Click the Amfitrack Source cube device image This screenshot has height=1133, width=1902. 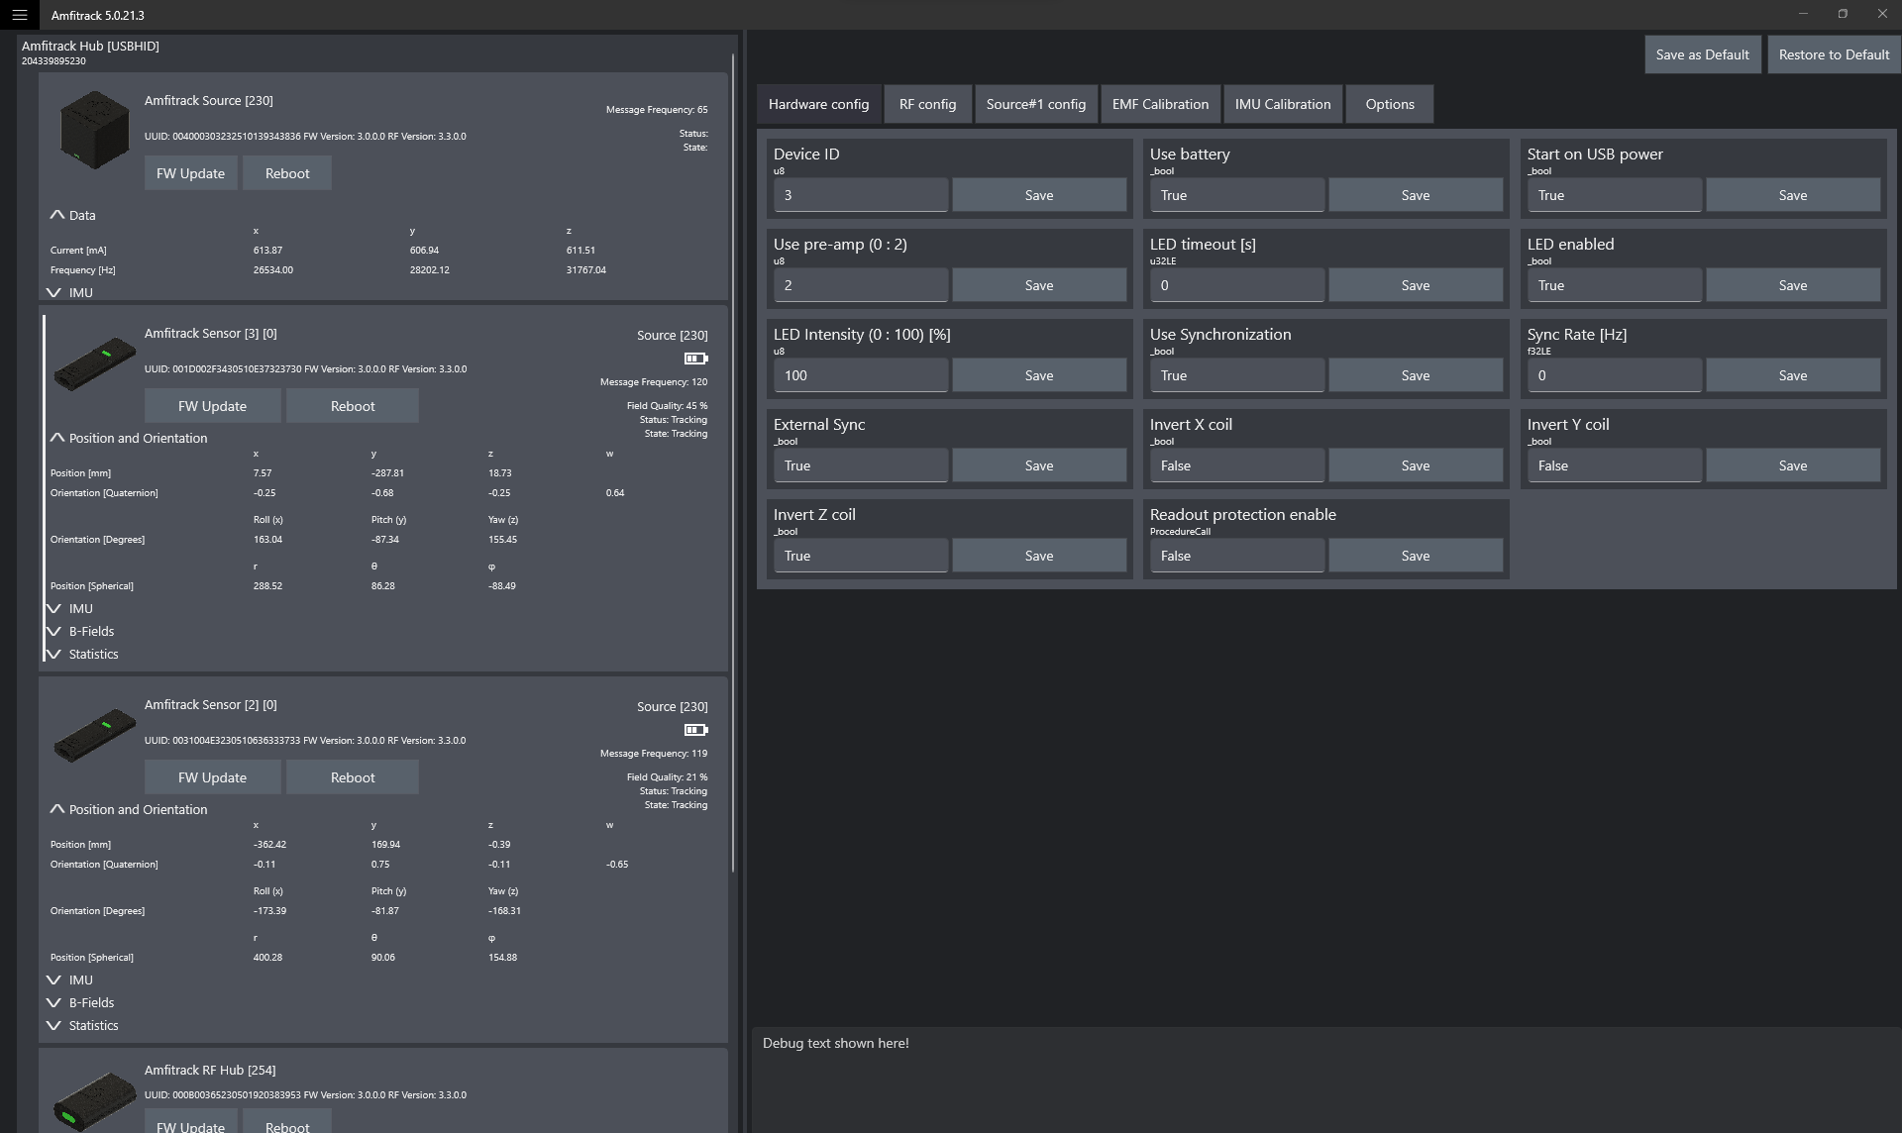[94, 130]
